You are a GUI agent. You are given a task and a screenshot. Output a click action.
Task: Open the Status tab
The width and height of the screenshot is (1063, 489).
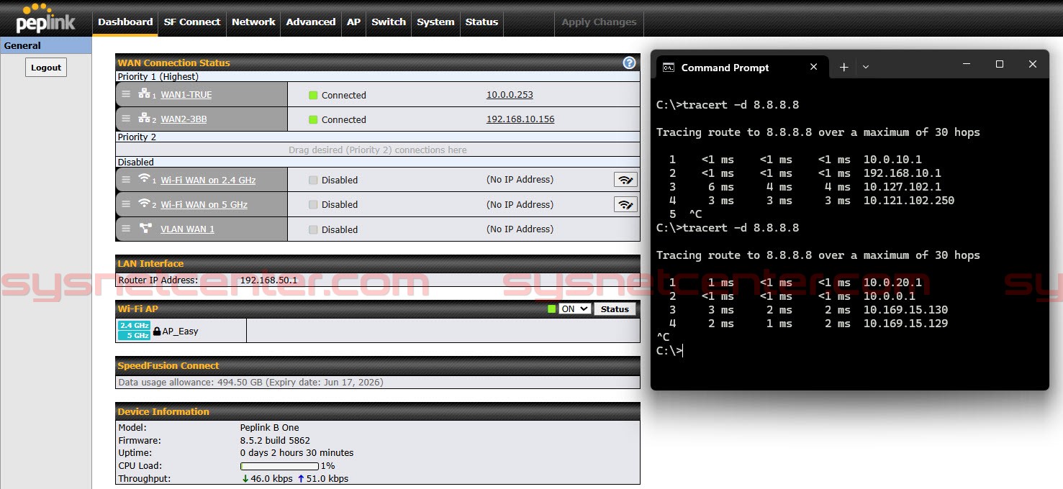[481, 22]
